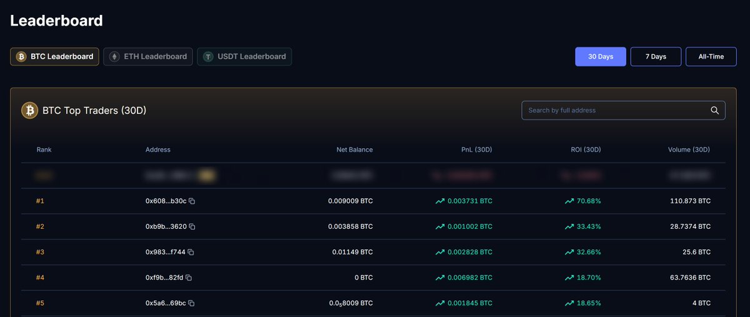Copy address 0xf9b...82fd
This screenshot has width=750, height=317.
[x=189, y=278]
